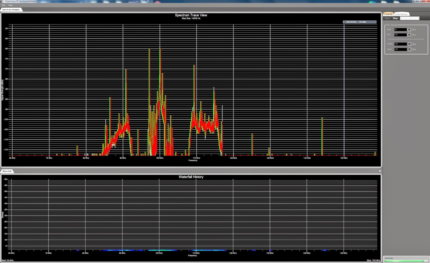Viewport: 430px width, 263px height.
Task: Click the Start button in the Controls panel
Action: coord(388,18)
